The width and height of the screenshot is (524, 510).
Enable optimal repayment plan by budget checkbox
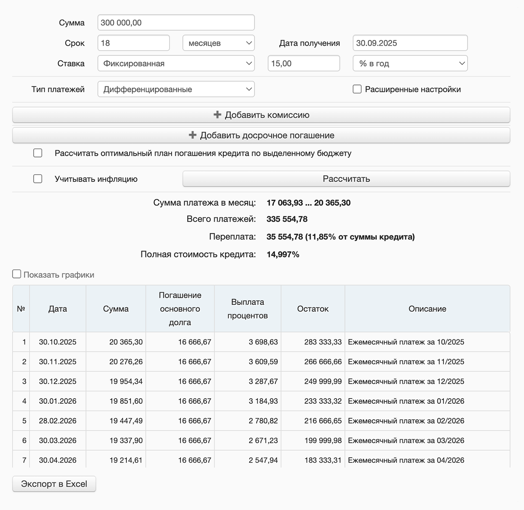(38, 153)
